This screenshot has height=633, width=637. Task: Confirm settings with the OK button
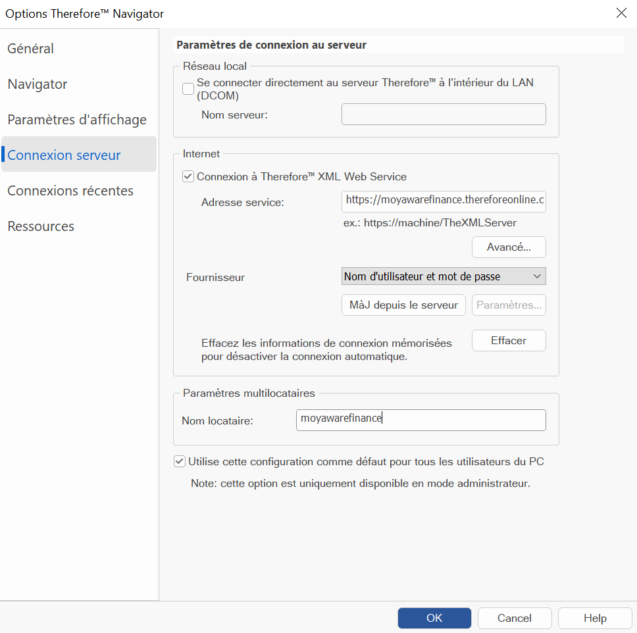[x=434, y=618]
